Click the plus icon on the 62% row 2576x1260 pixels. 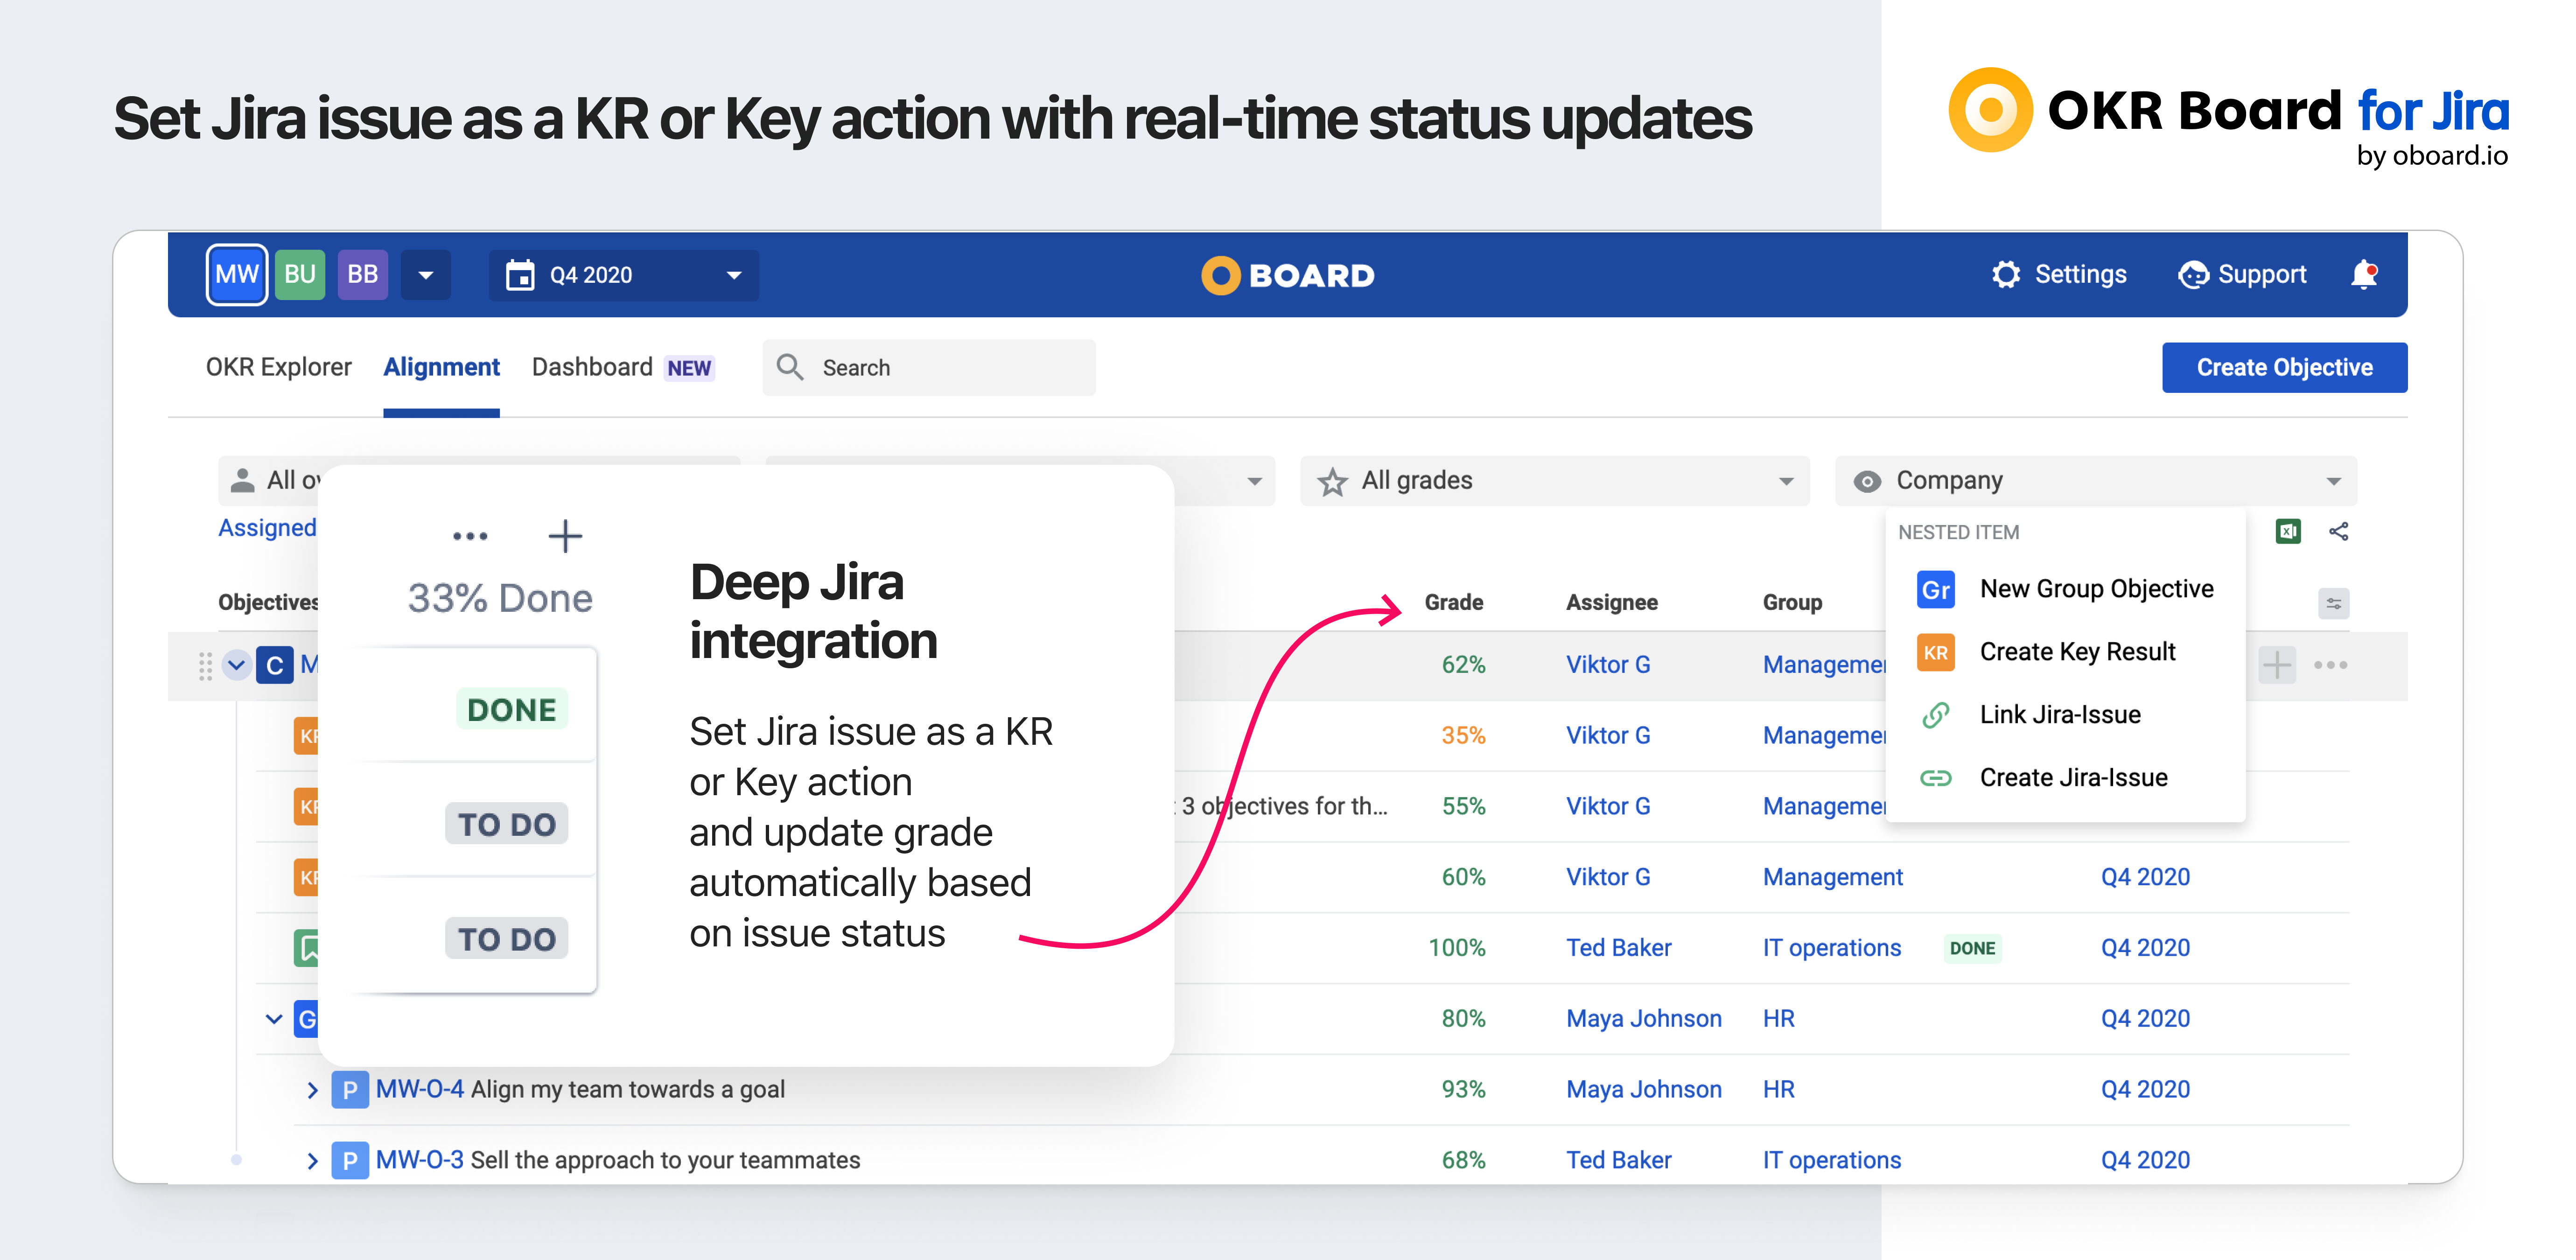click(x=2276, y=665)
